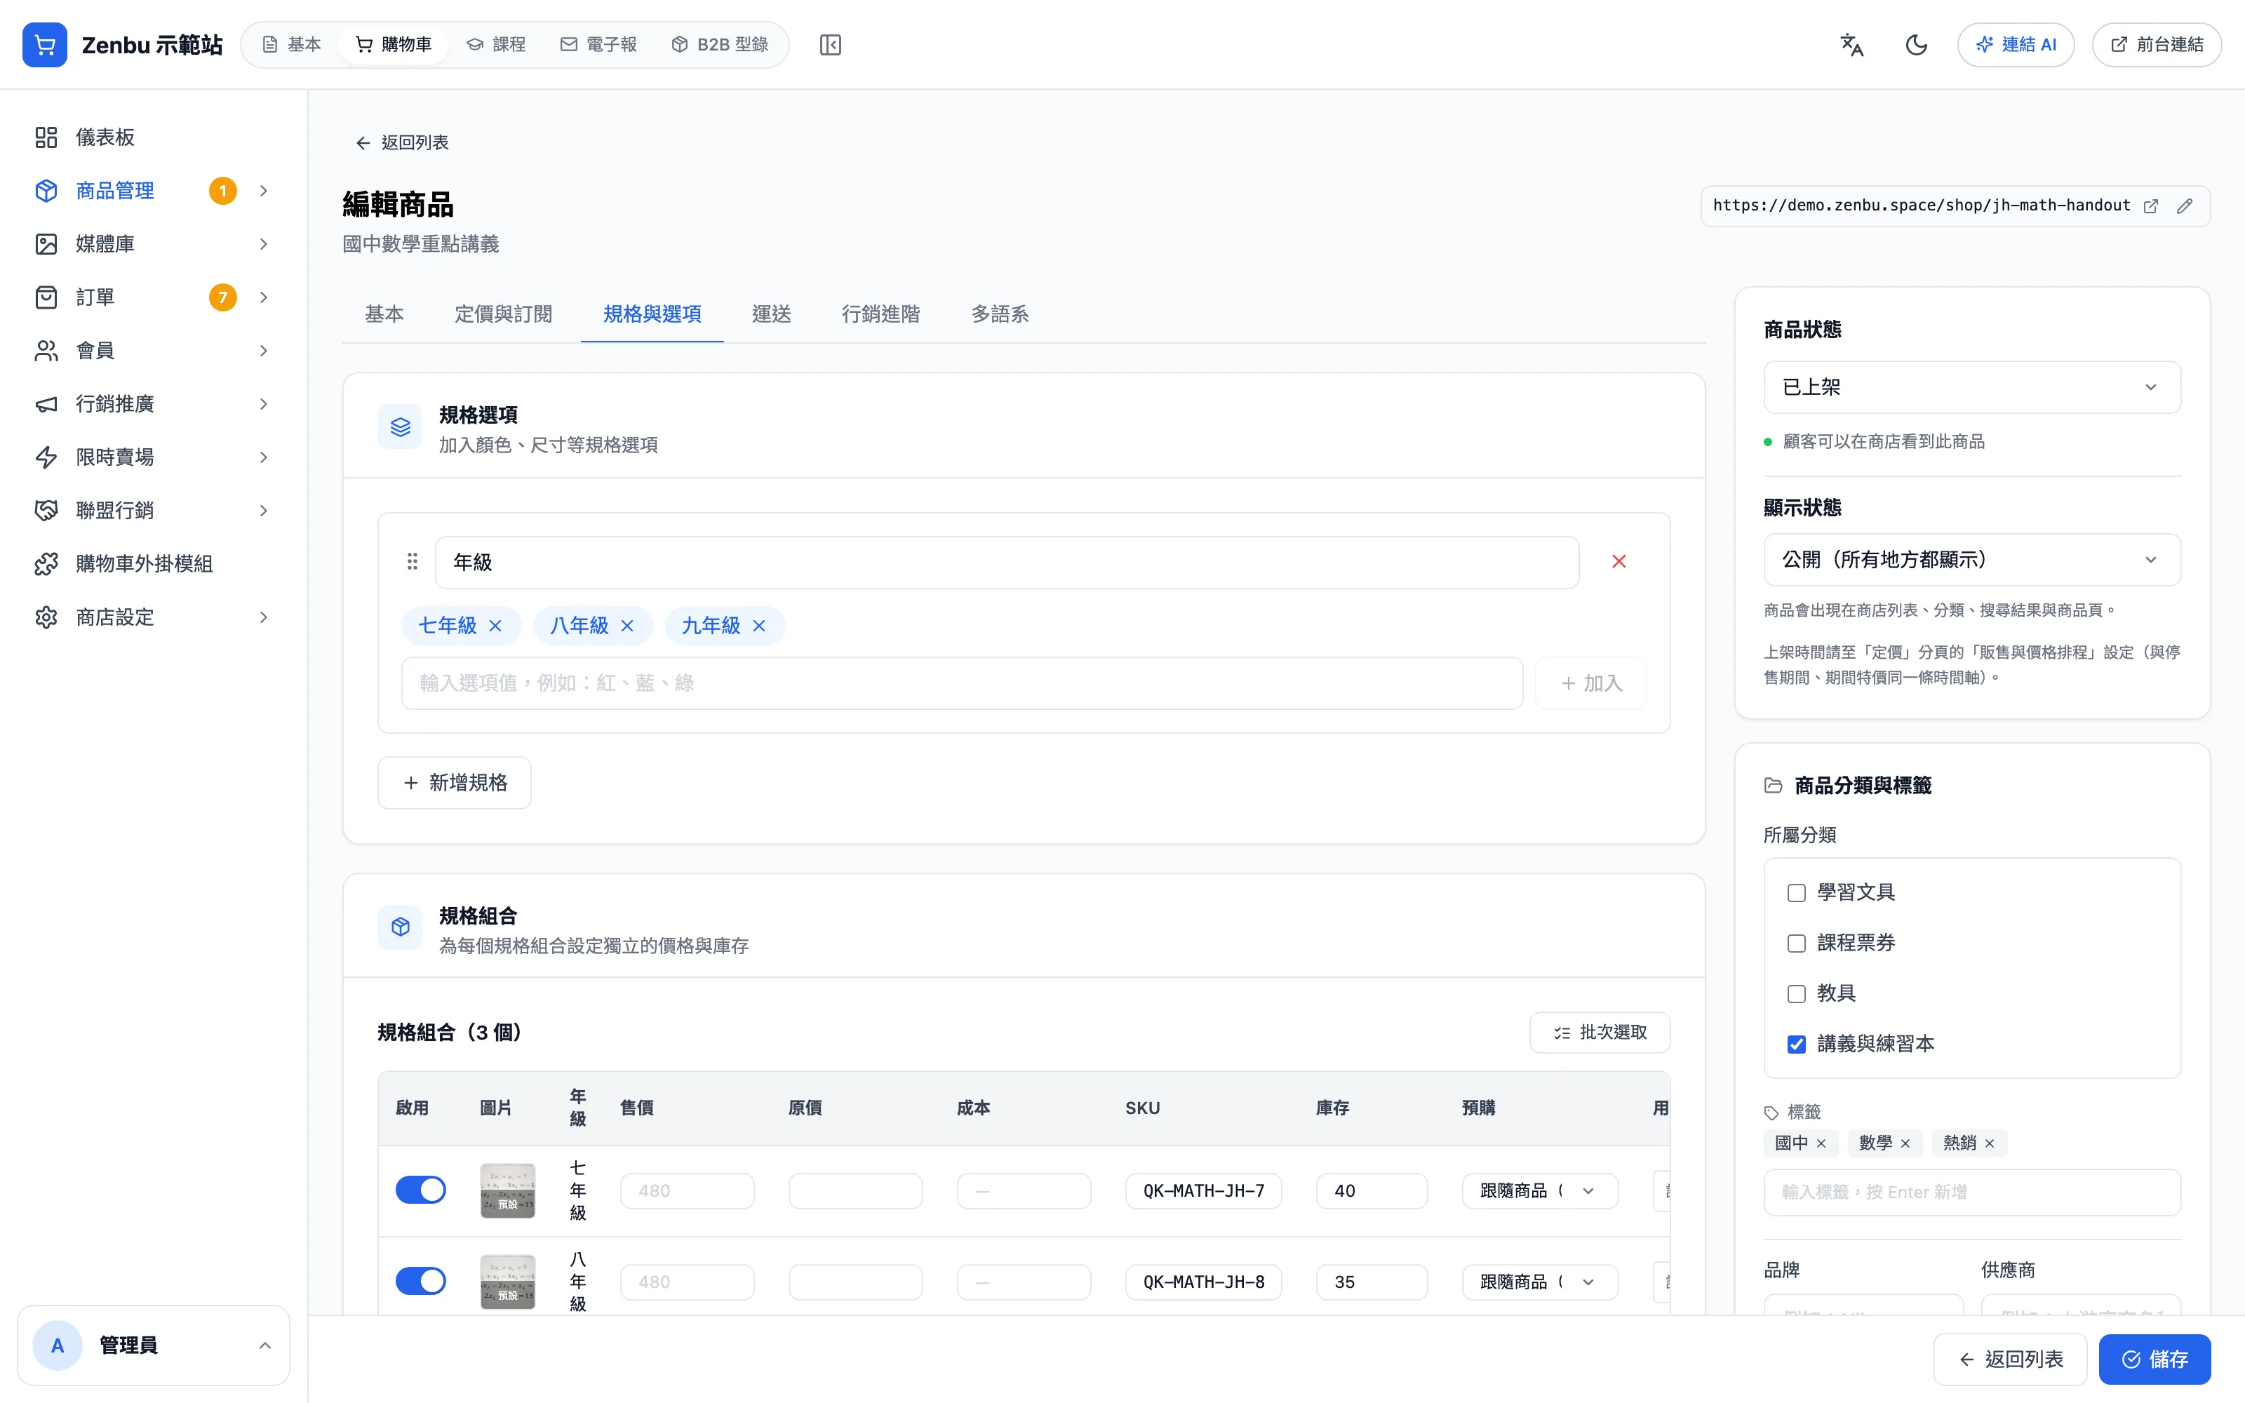The width and height of the screenshot is (2245, 1403).
Task: Select the B2B 型錄 navigation item
Action: (x=720, y=44)
